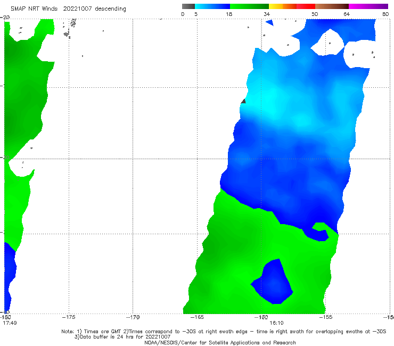Click the NOAA/NESDIS credit line

coord(220,342)
